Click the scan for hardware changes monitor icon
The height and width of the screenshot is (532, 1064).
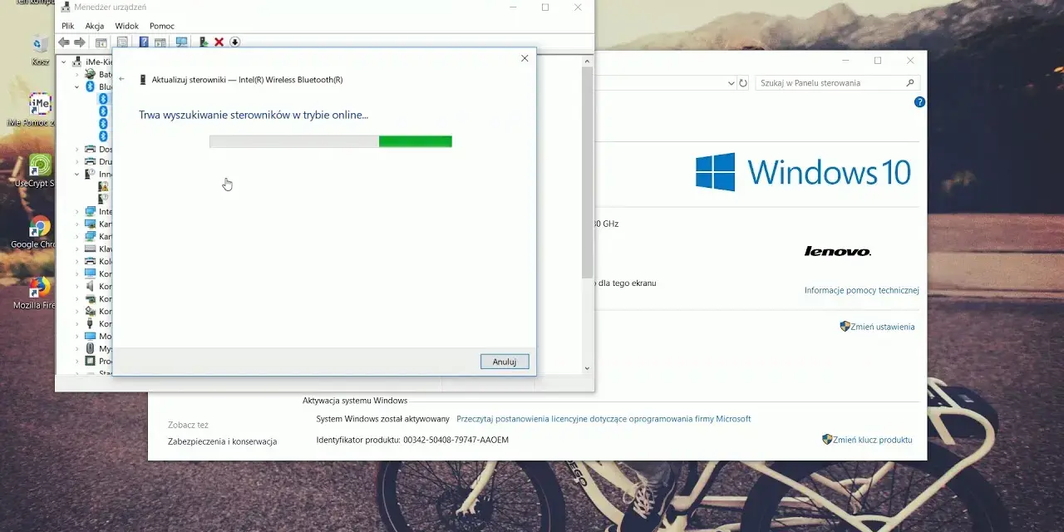click(x=181, y=42)
